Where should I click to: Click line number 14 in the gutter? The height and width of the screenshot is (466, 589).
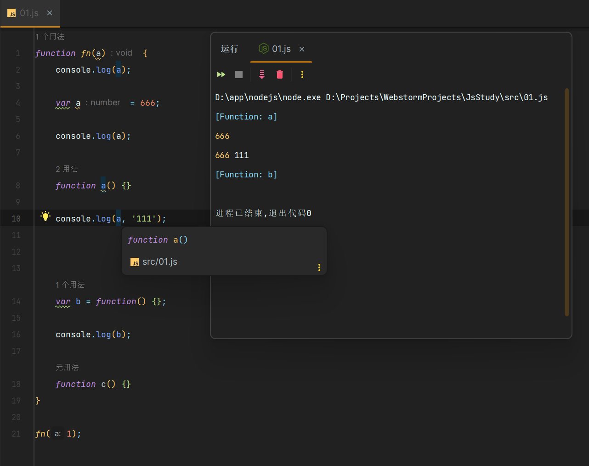[16, 301]
